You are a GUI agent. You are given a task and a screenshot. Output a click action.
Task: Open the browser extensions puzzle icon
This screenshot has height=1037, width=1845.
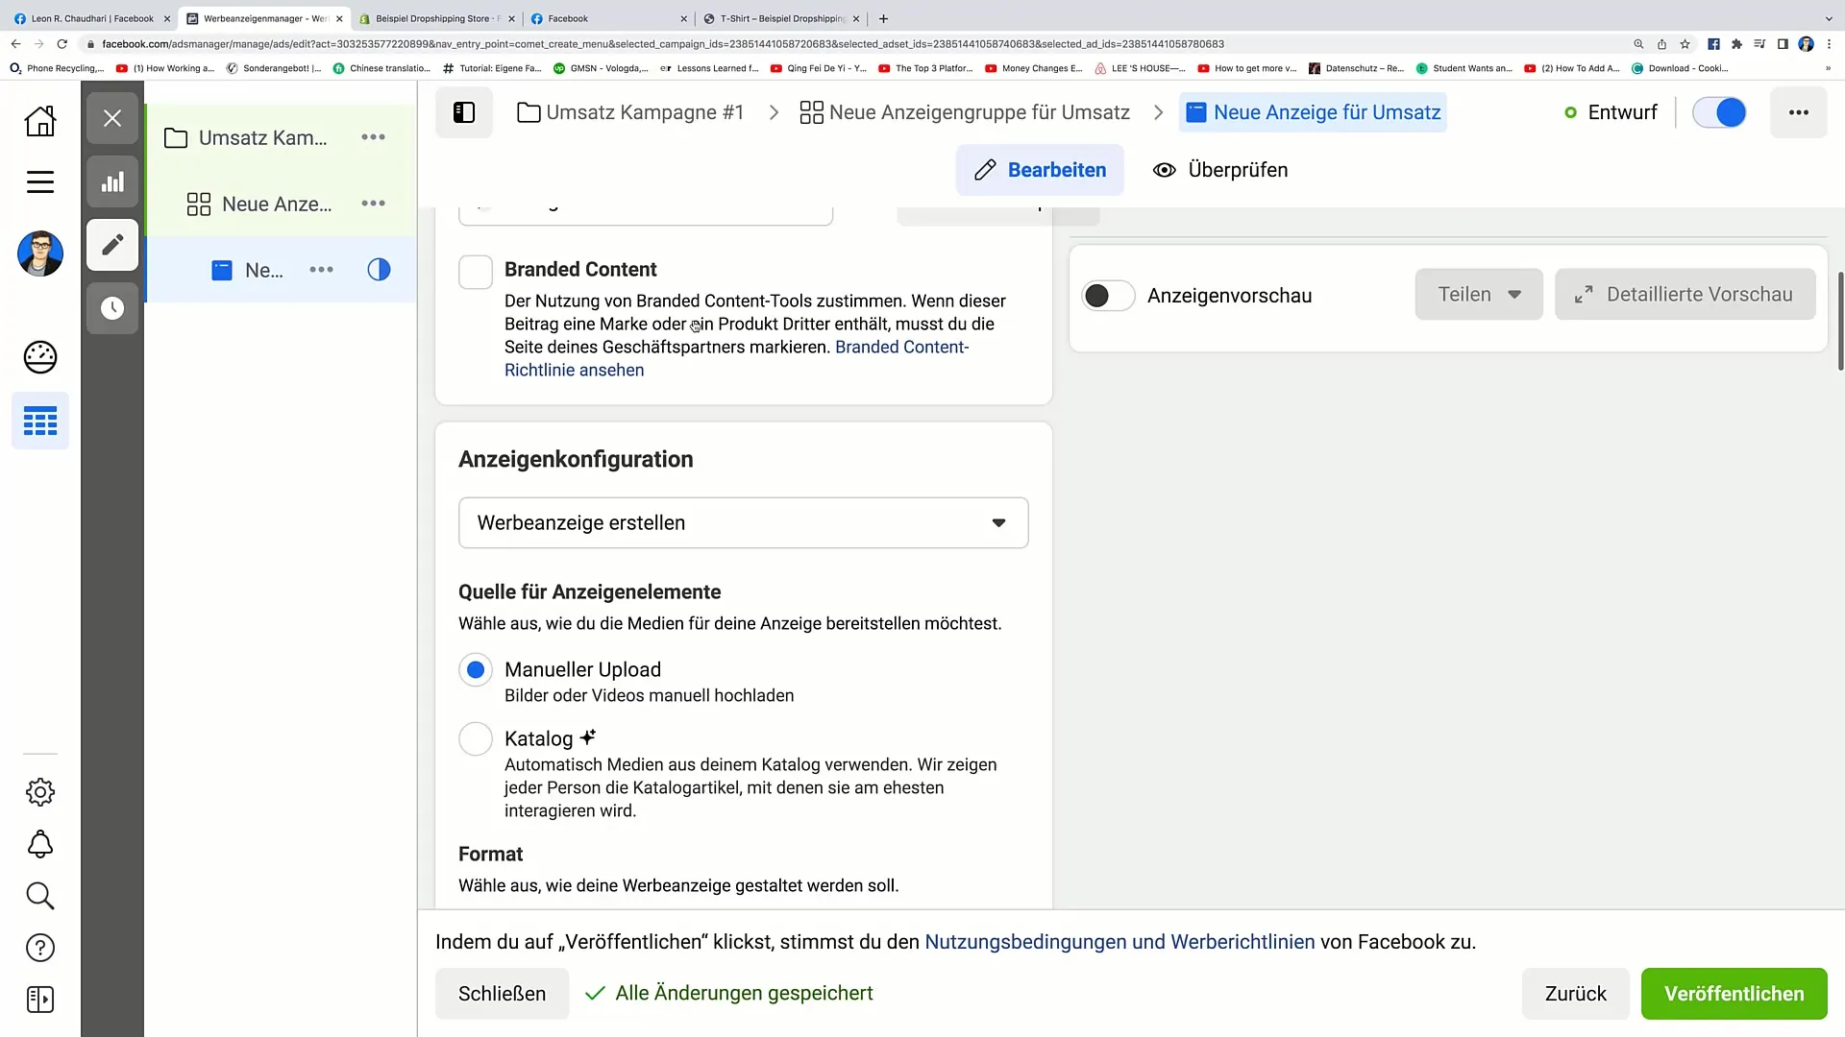coord(1736,44)
